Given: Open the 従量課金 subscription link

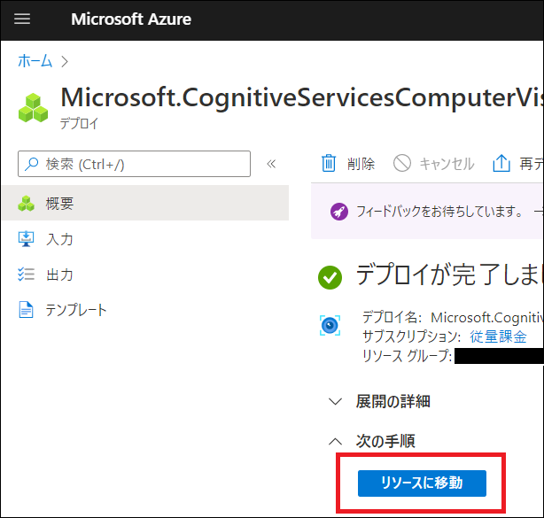Looking at the screenshot, I should pyautogui.click(x=498, y=336).
